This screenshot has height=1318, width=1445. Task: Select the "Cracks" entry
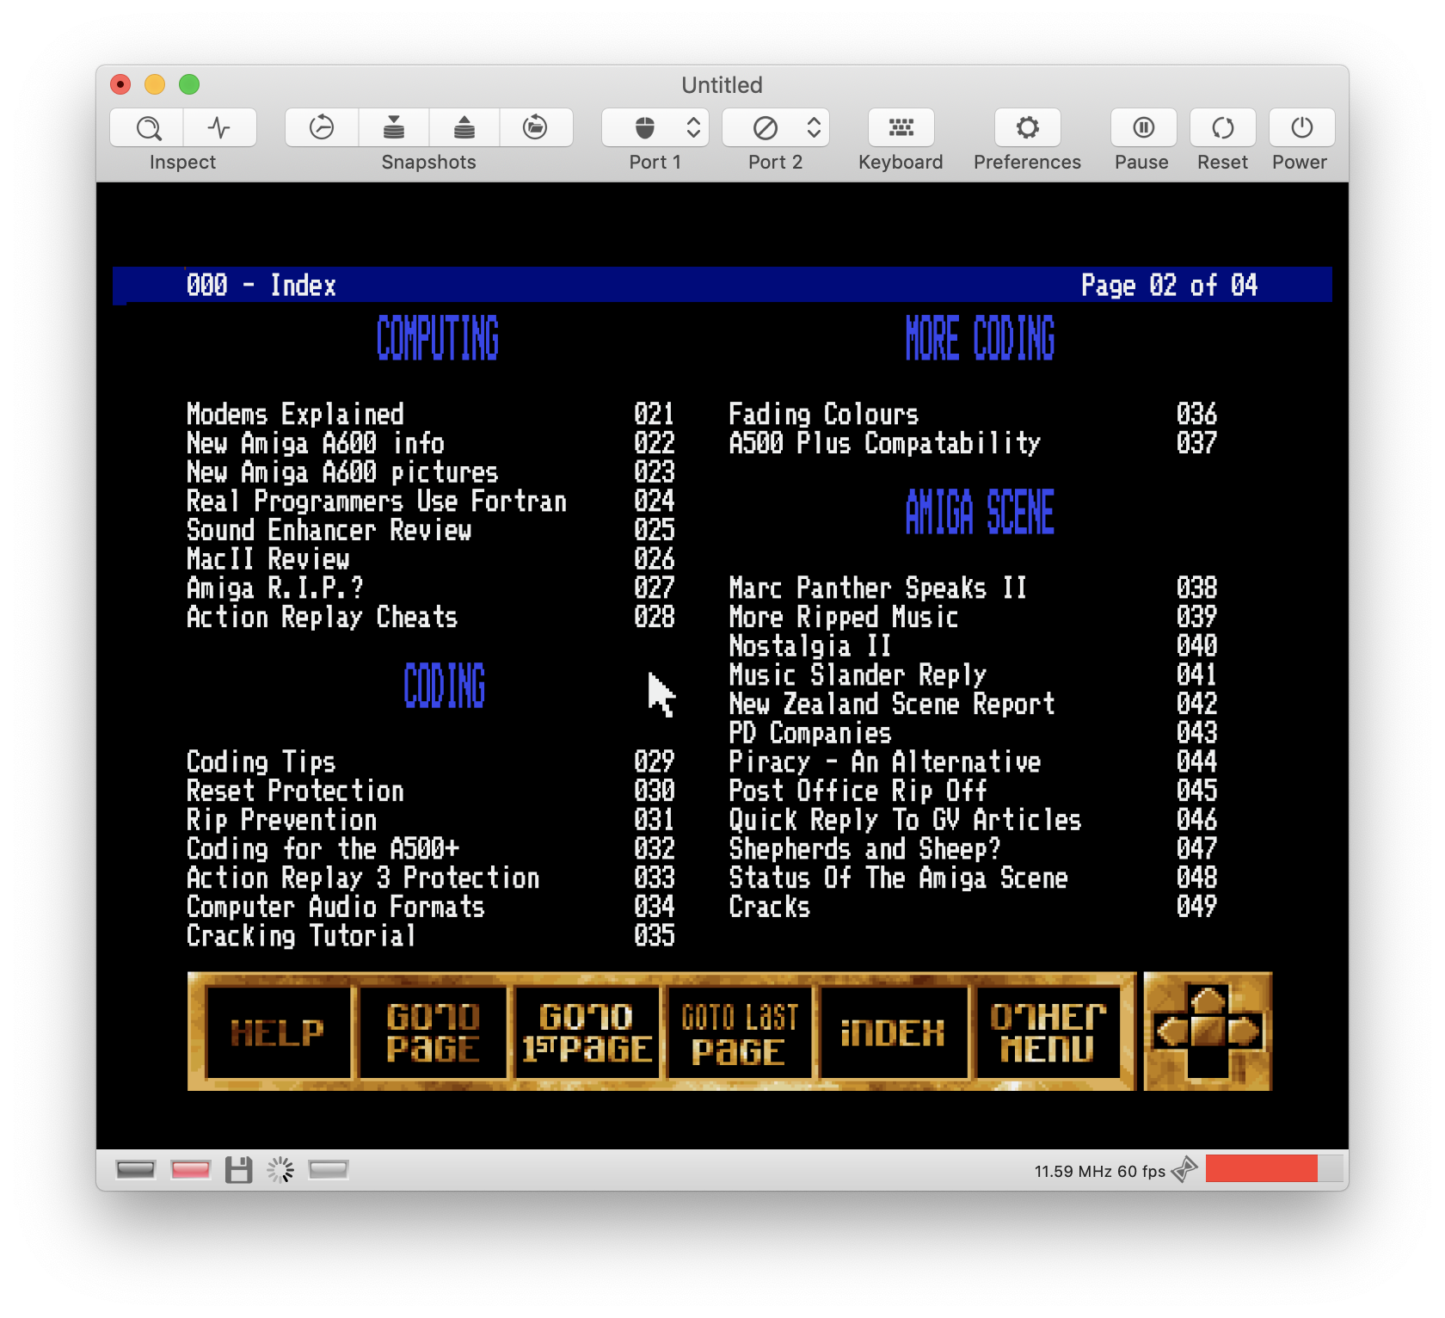(770, 907)
